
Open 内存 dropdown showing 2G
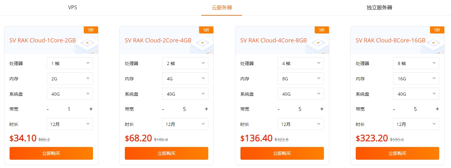pos(70,78)
